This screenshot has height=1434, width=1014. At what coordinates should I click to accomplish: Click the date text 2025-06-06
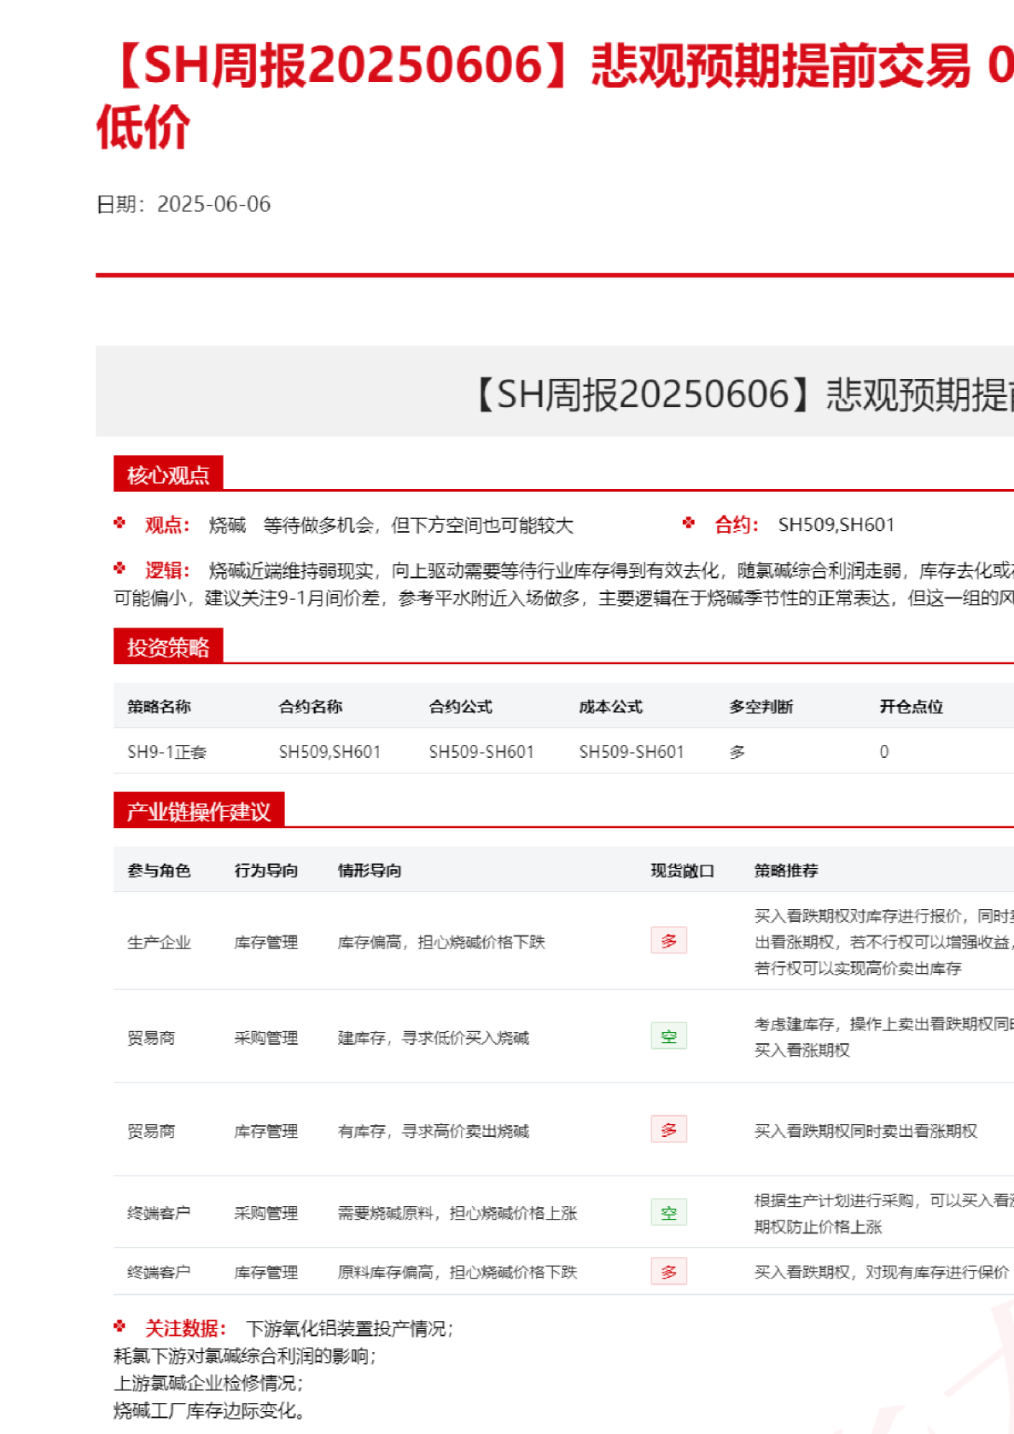213,204
